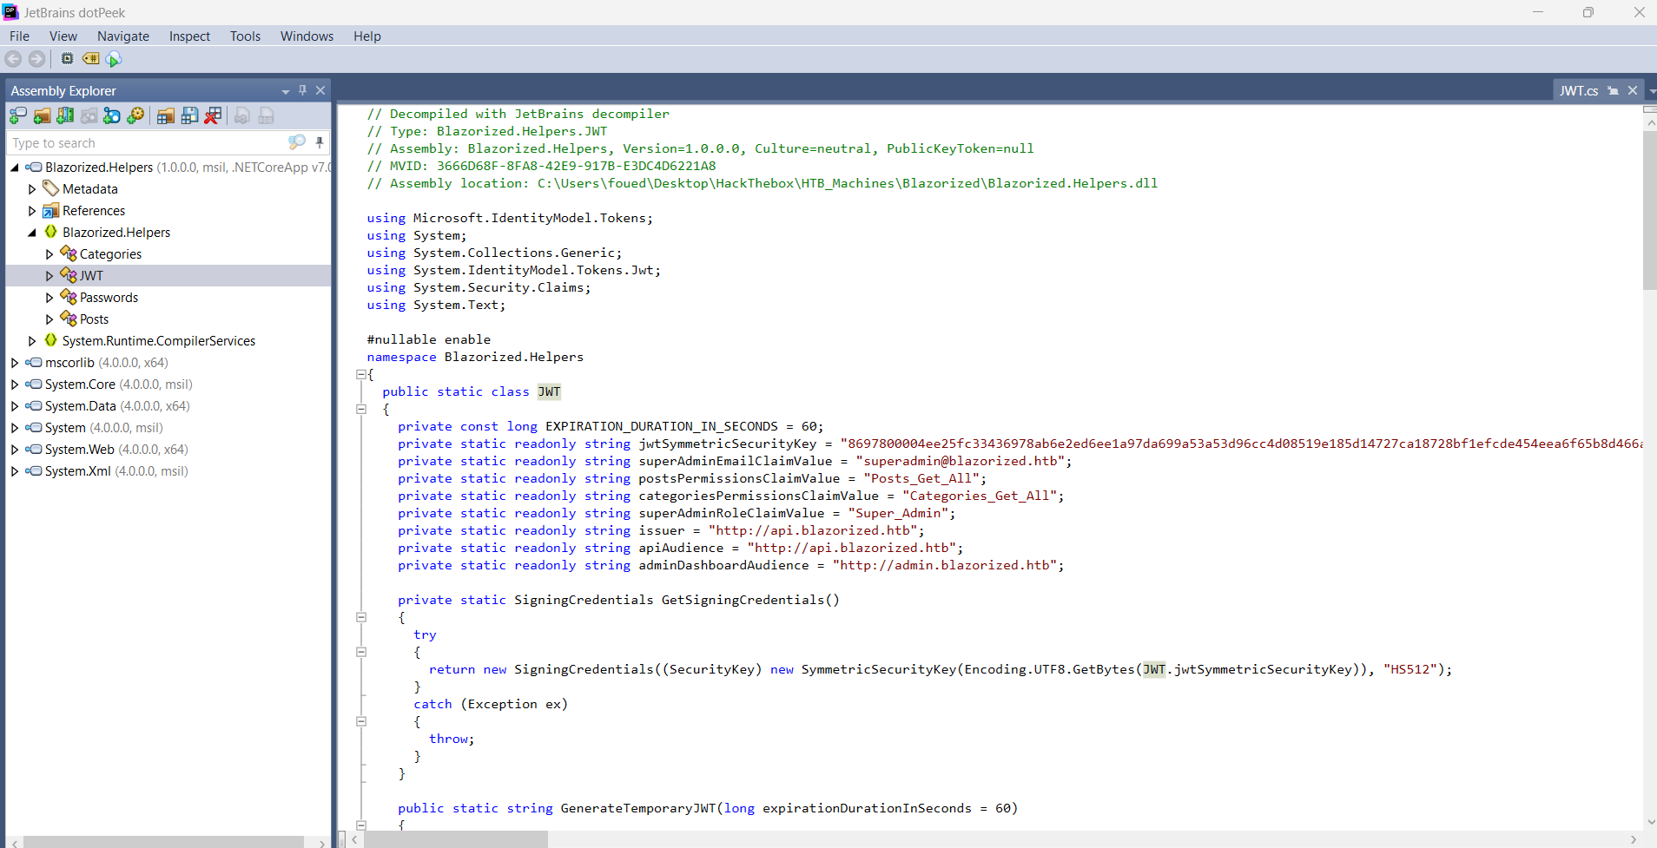This screenshot has height=848, width=1657.
Task: Click the save assembly list floppy icon
Action: [189, 115]
